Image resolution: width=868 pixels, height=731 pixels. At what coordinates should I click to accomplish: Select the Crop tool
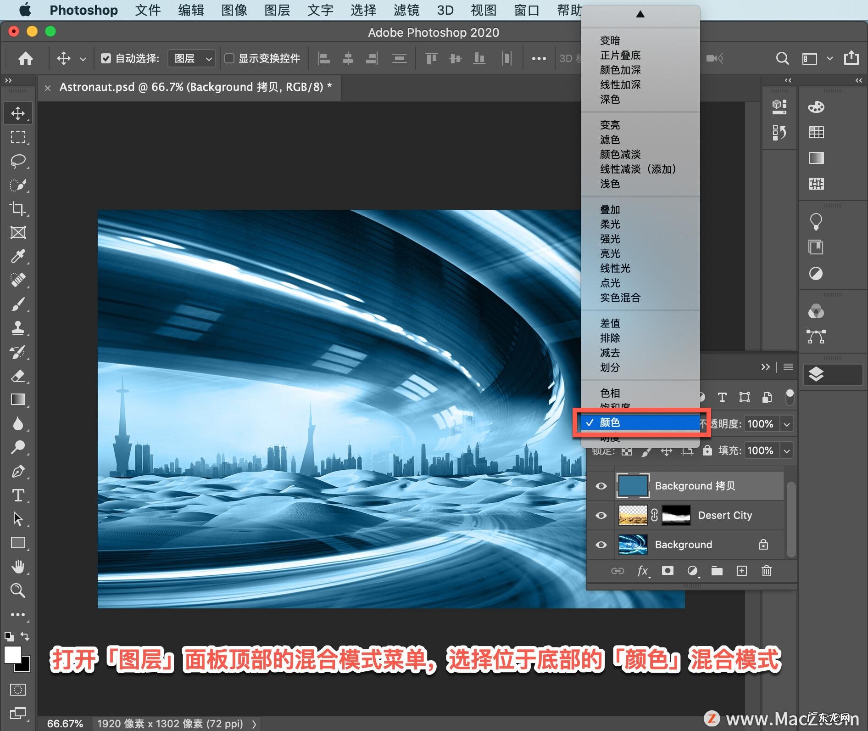click(x=18, y=208)
